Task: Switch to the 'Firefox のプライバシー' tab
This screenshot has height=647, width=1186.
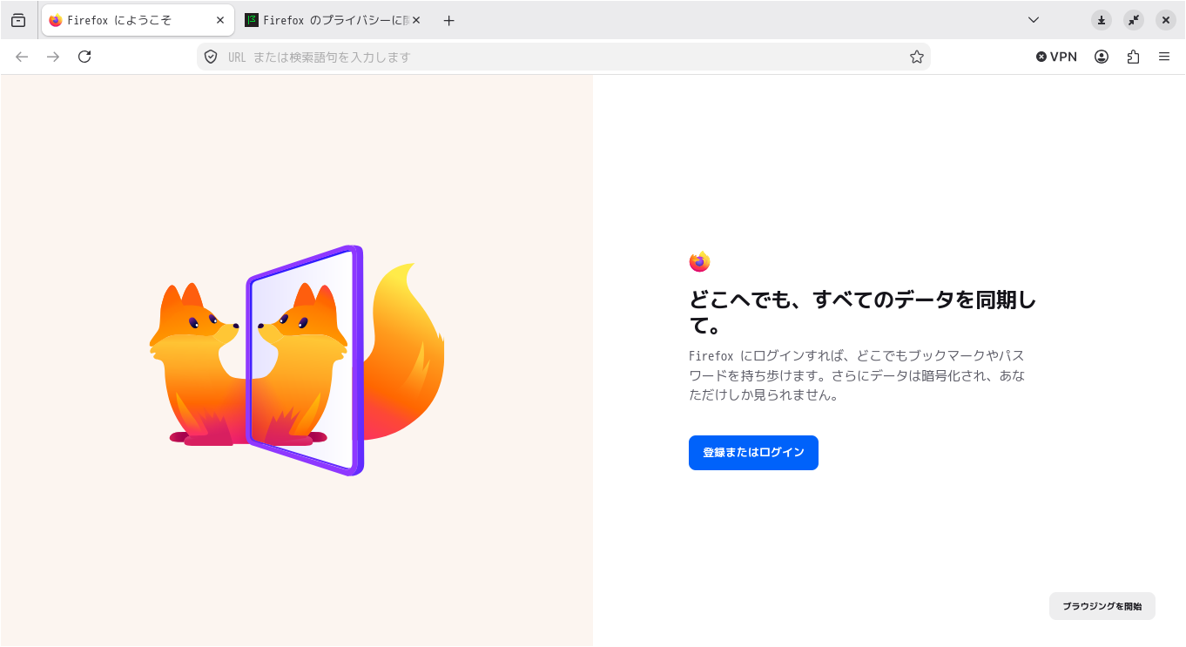Action: pyautogui.click(x=334, y=20)
